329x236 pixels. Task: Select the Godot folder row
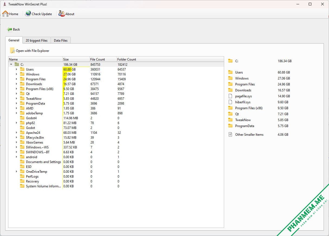pyautogui.click(x=116, y=128)
